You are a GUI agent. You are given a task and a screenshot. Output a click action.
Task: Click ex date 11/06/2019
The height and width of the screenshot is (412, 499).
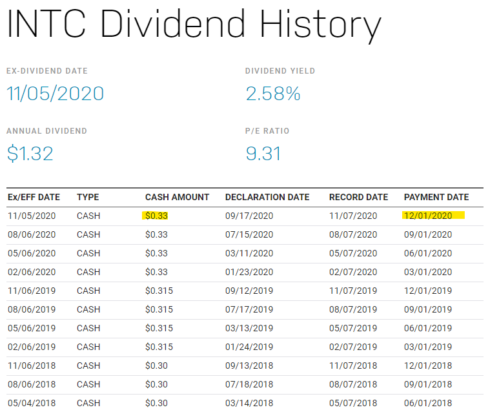point(32,291)
